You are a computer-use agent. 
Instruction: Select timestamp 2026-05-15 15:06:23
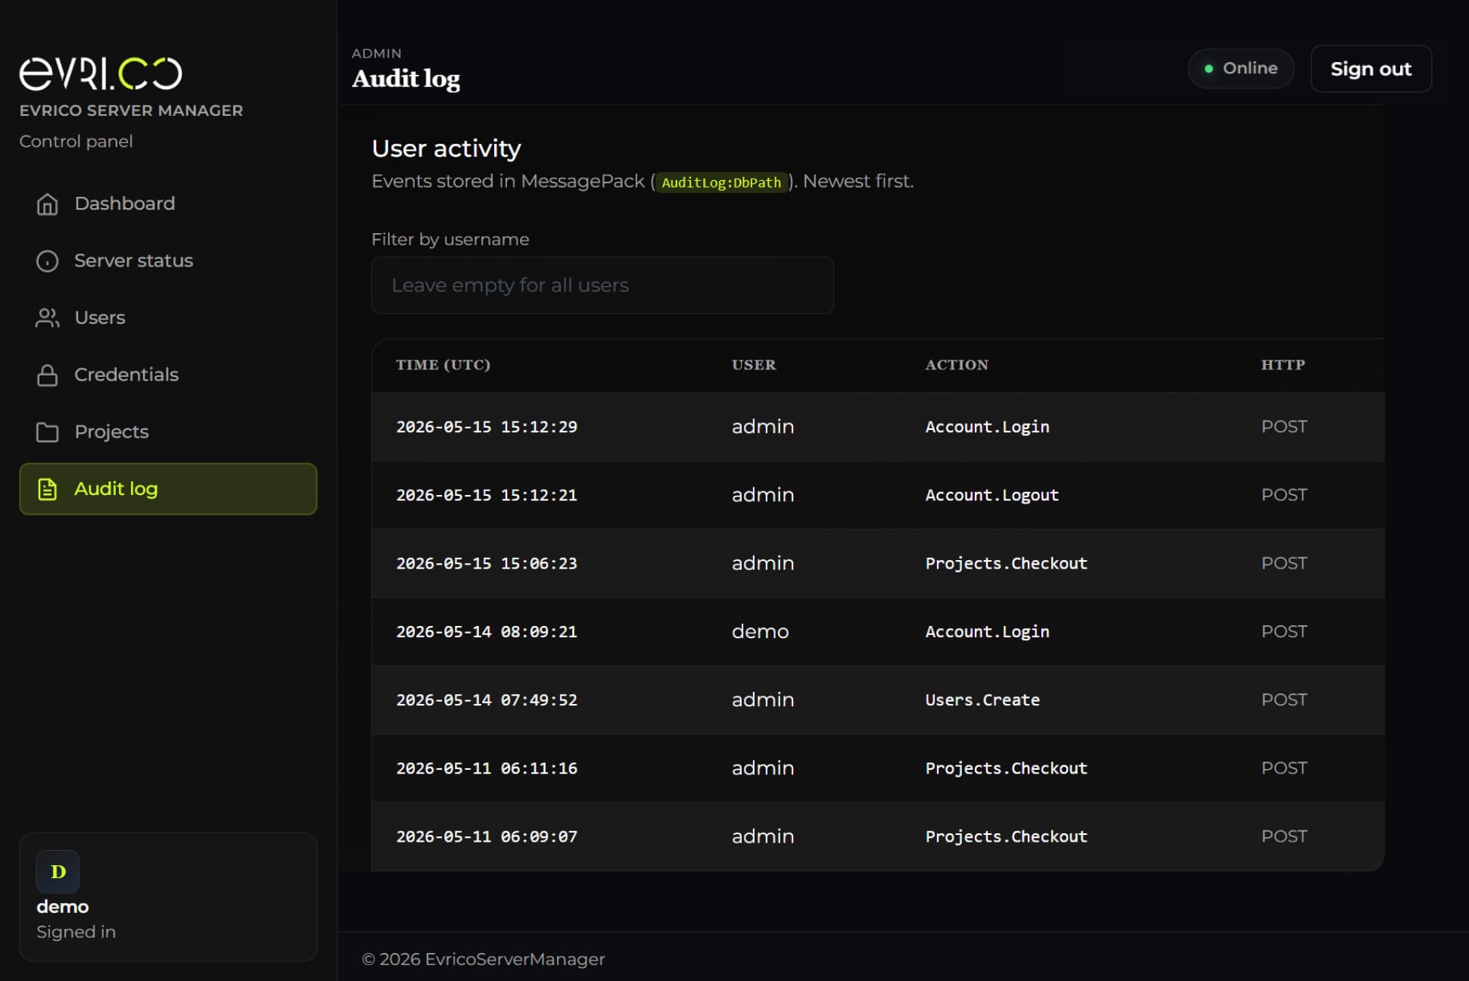(487, 563)
